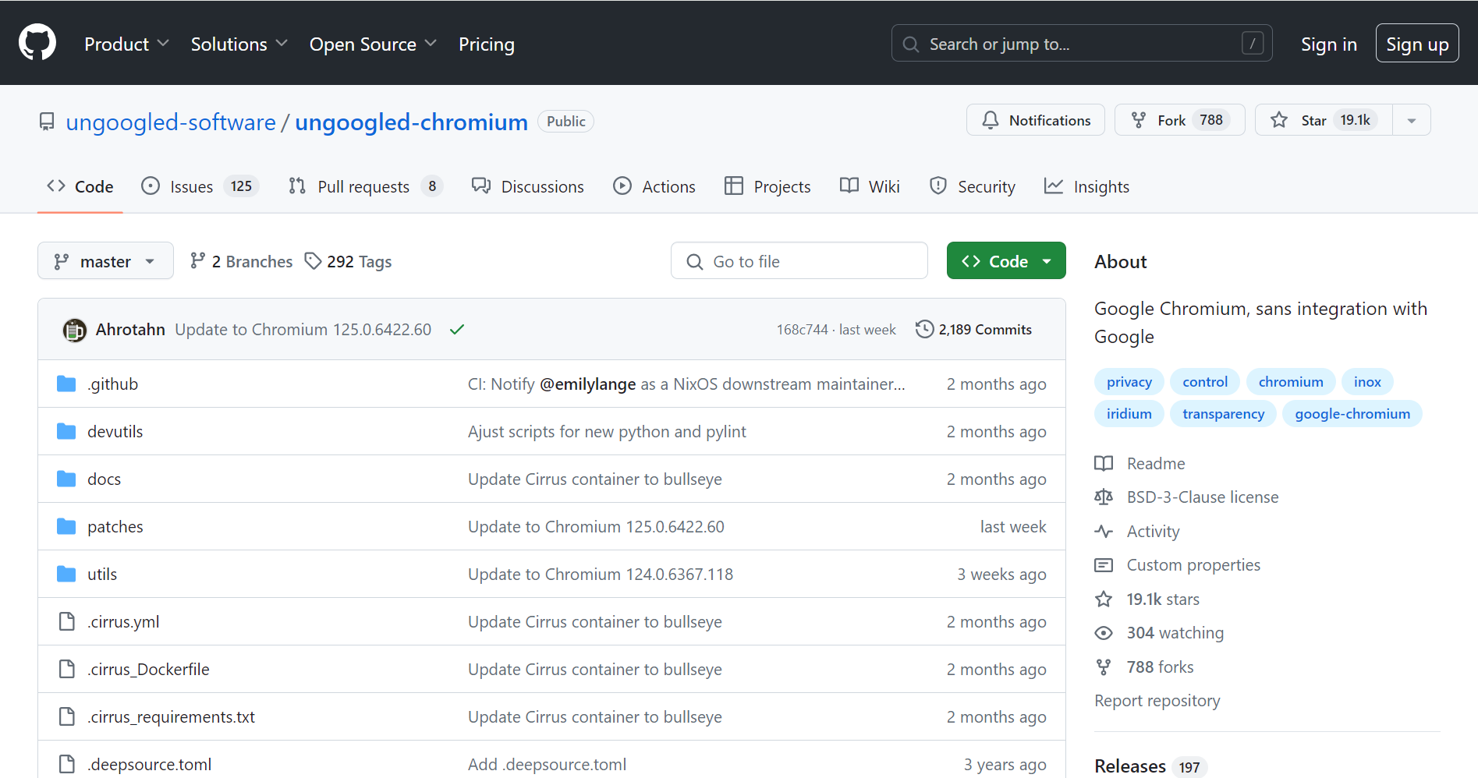Open the Actions tab play icon
Screen dimensions: 1478x778
[622, 186]
